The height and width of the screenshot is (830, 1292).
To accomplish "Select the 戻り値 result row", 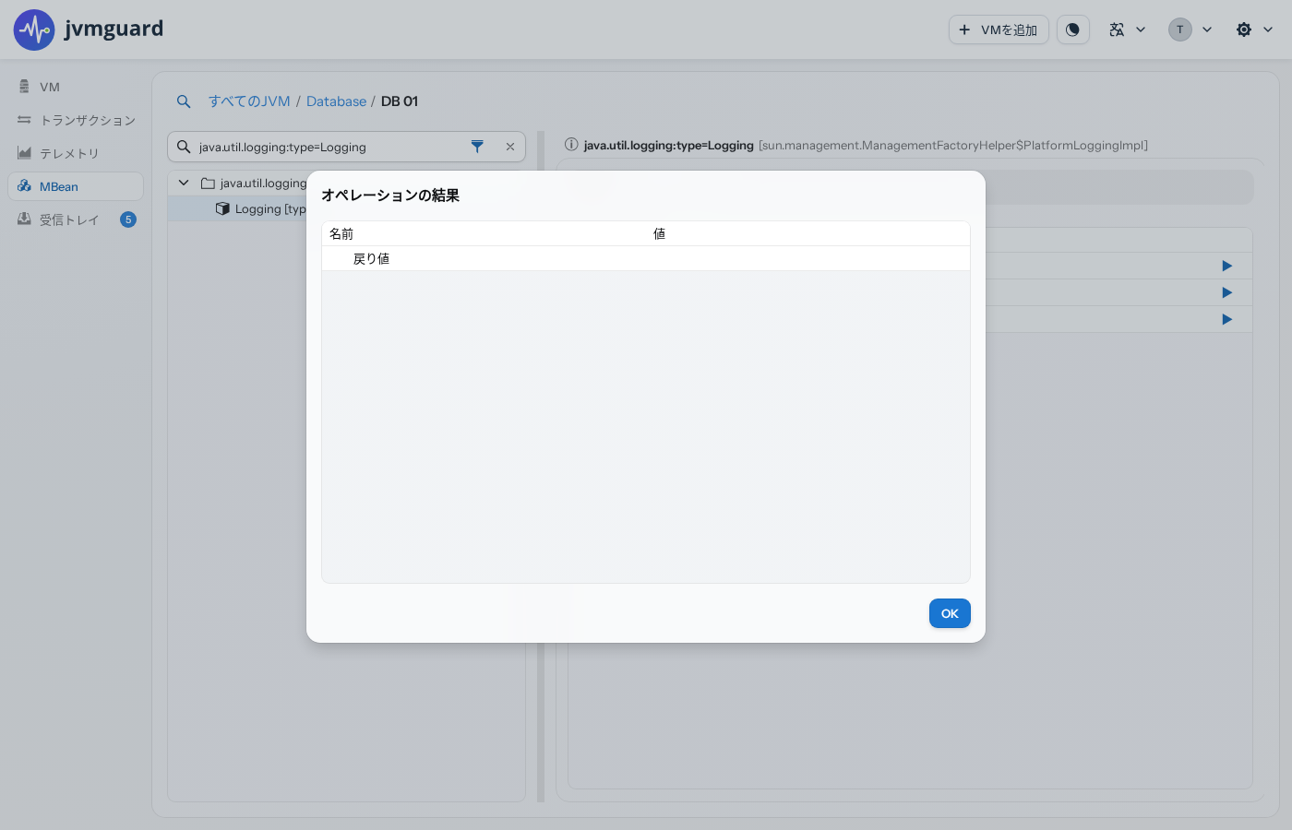I will pos(646,259).
